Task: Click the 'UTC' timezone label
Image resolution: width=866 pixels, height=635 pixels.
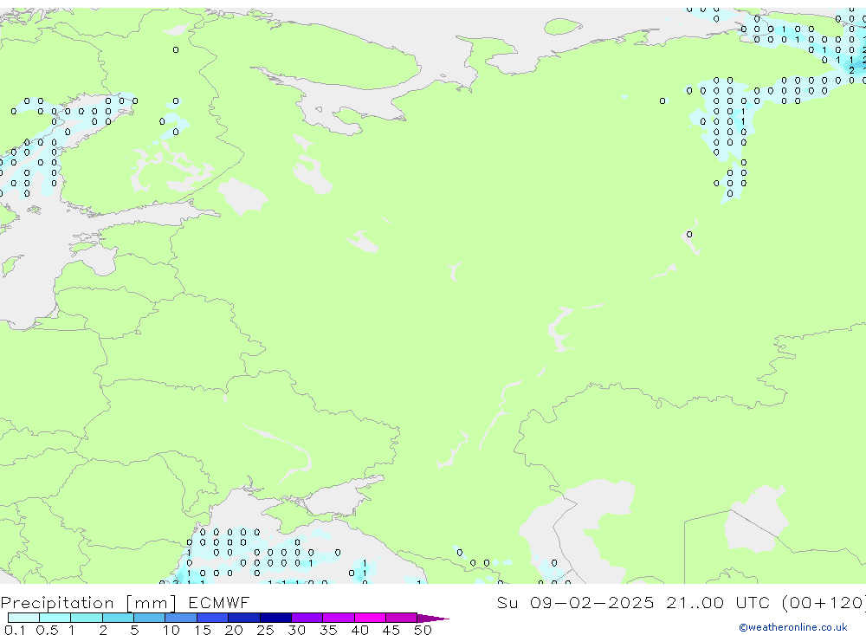Action: coord(753,602)
